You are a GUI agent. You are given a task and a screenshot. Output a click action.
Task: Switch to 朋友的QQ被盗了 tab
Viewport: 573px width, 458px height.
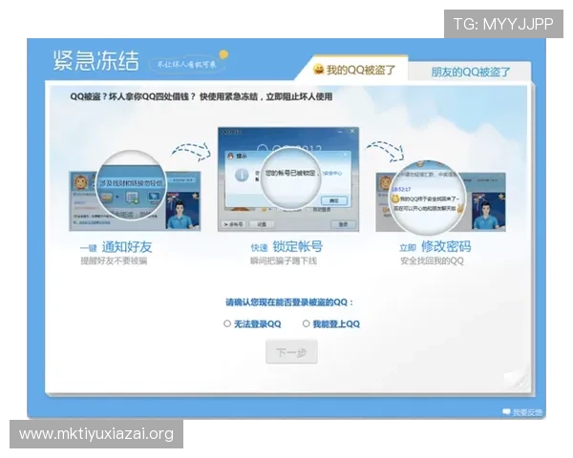(x=470, y=72)
